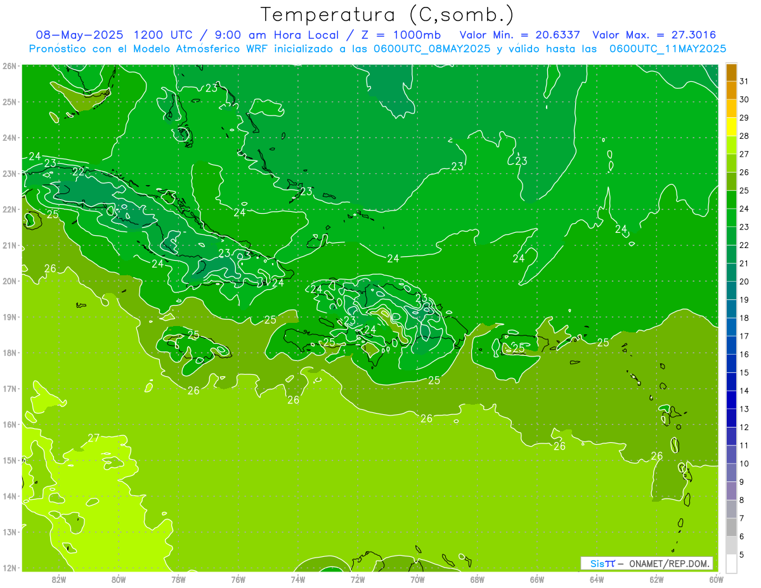Click the legend value '20'
The height and width of the screenshot is (588, 761).
point(744,282)
